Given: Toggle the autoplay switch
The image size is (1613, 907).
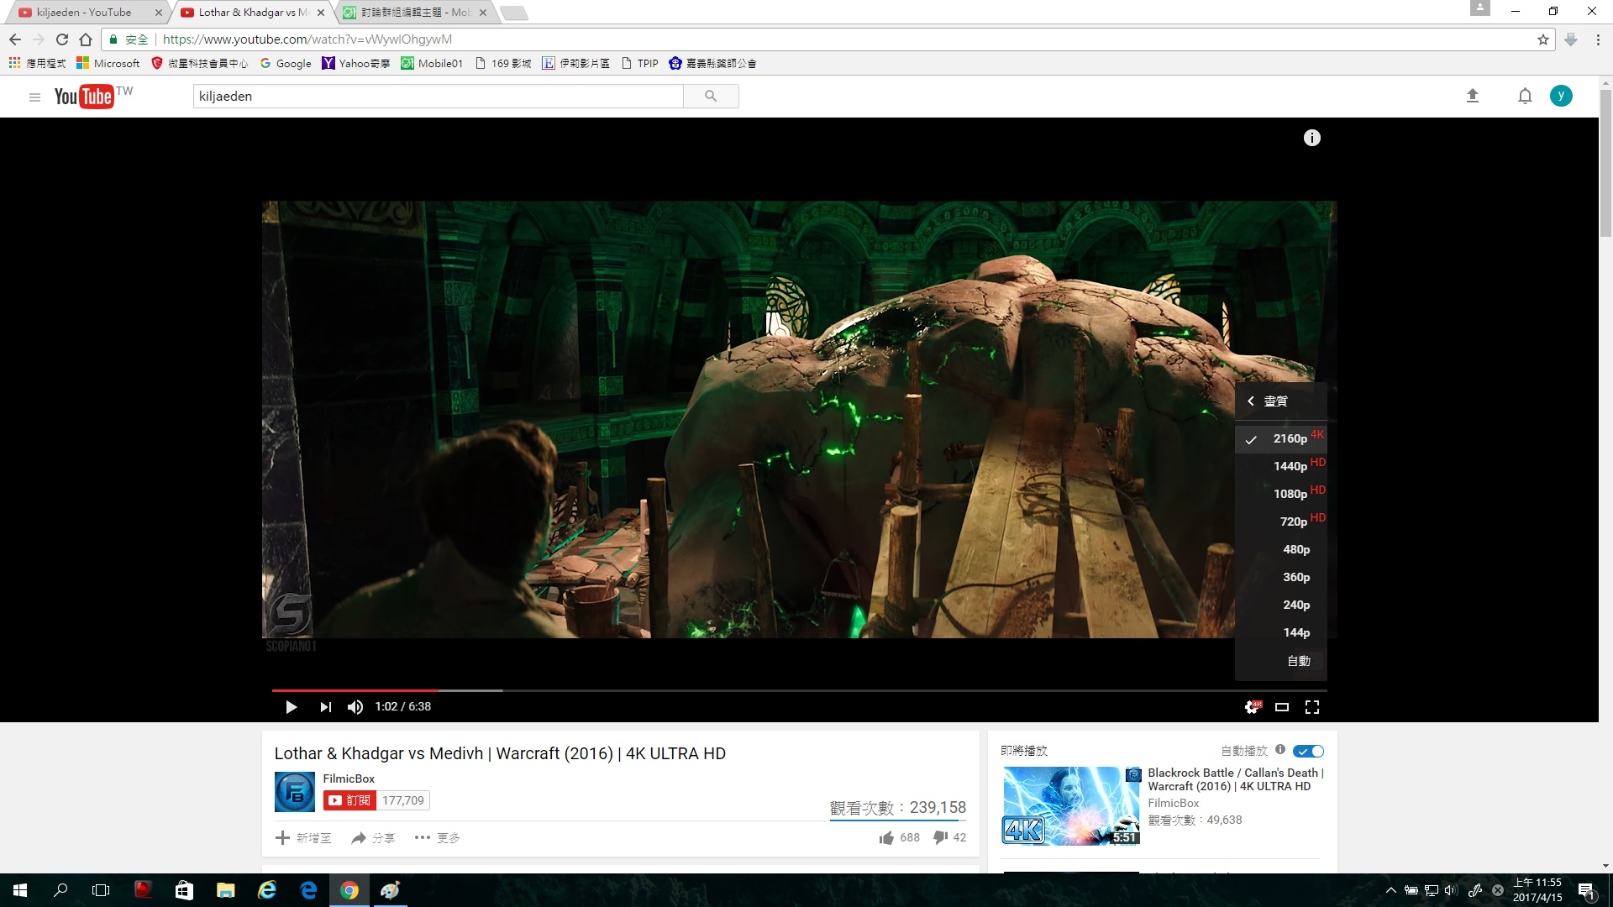Looking at the screenshot, I should pyautogui.click(x=1308, y=751).
